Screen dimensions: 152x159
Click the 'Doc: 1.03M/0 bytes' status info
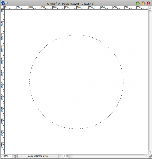(38, 156)
